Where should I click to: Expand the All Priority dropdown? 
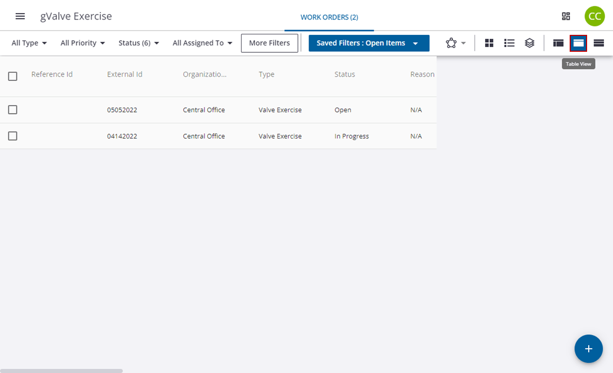82,43
